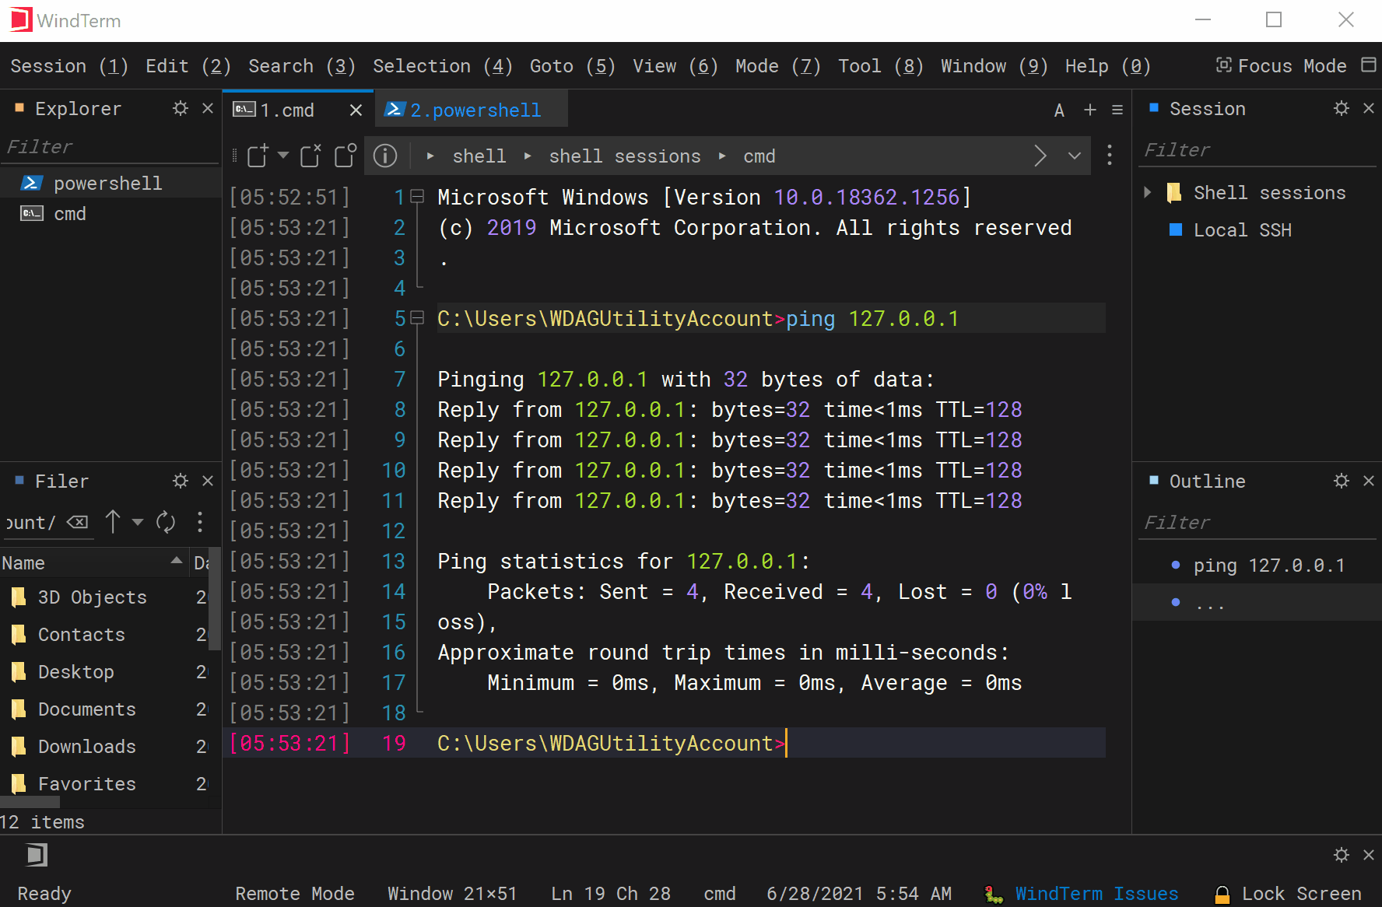Select powershell in the Explorer list

(x=110, y=183)
